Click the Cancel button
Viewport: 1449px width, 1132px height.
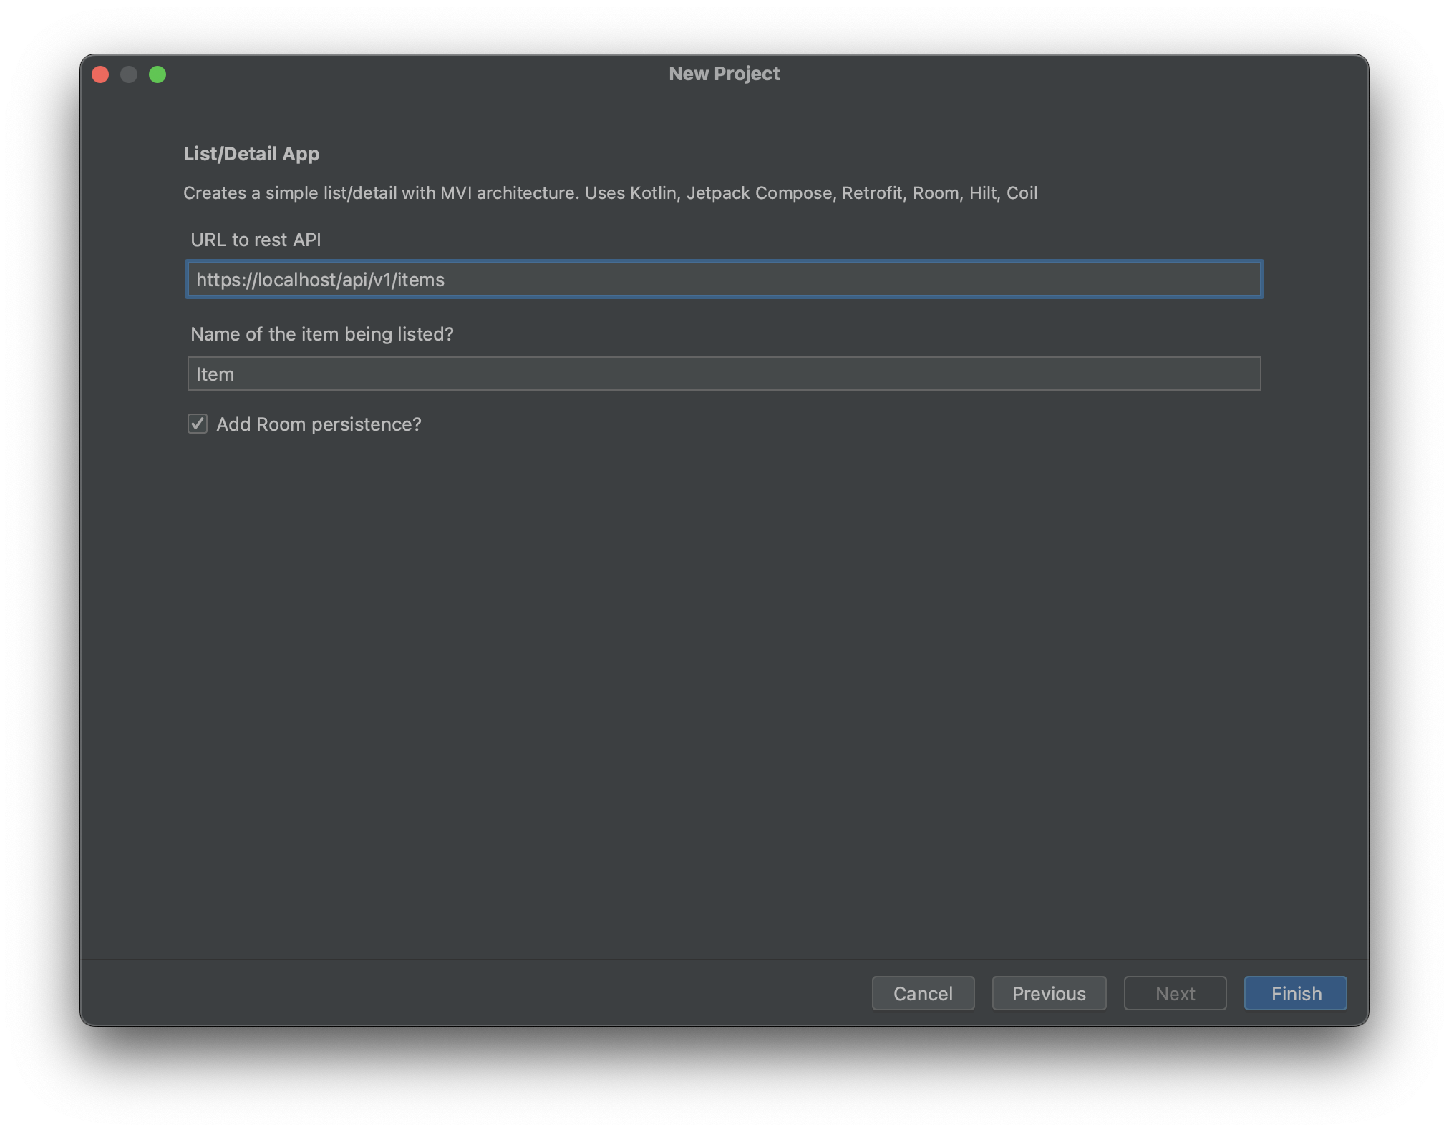[923, 993]
